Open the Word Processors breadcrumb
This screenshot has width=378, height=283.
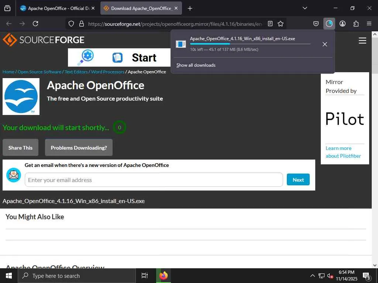[x=107, y=72]
